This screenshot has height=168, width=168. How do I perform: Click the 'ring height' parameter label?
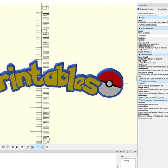click(x=143, y=95)
